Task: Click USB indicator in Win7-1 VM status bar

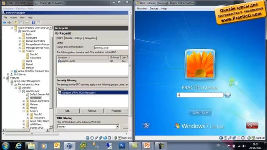Action: click(230, 138)
